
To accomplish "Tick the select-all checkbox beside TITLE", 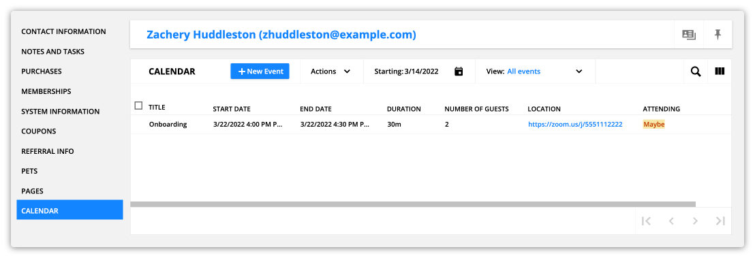I will (x=139, y=106).
